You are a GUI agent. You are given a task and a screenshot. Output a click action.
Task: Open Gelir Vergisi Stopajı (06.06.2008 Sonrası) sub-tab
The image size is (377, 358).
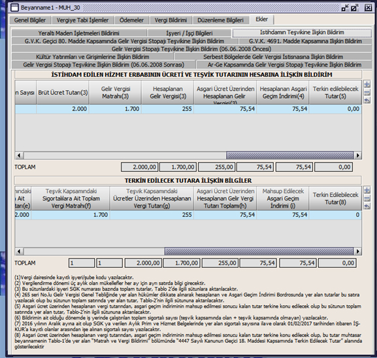[x=104, y=65]
